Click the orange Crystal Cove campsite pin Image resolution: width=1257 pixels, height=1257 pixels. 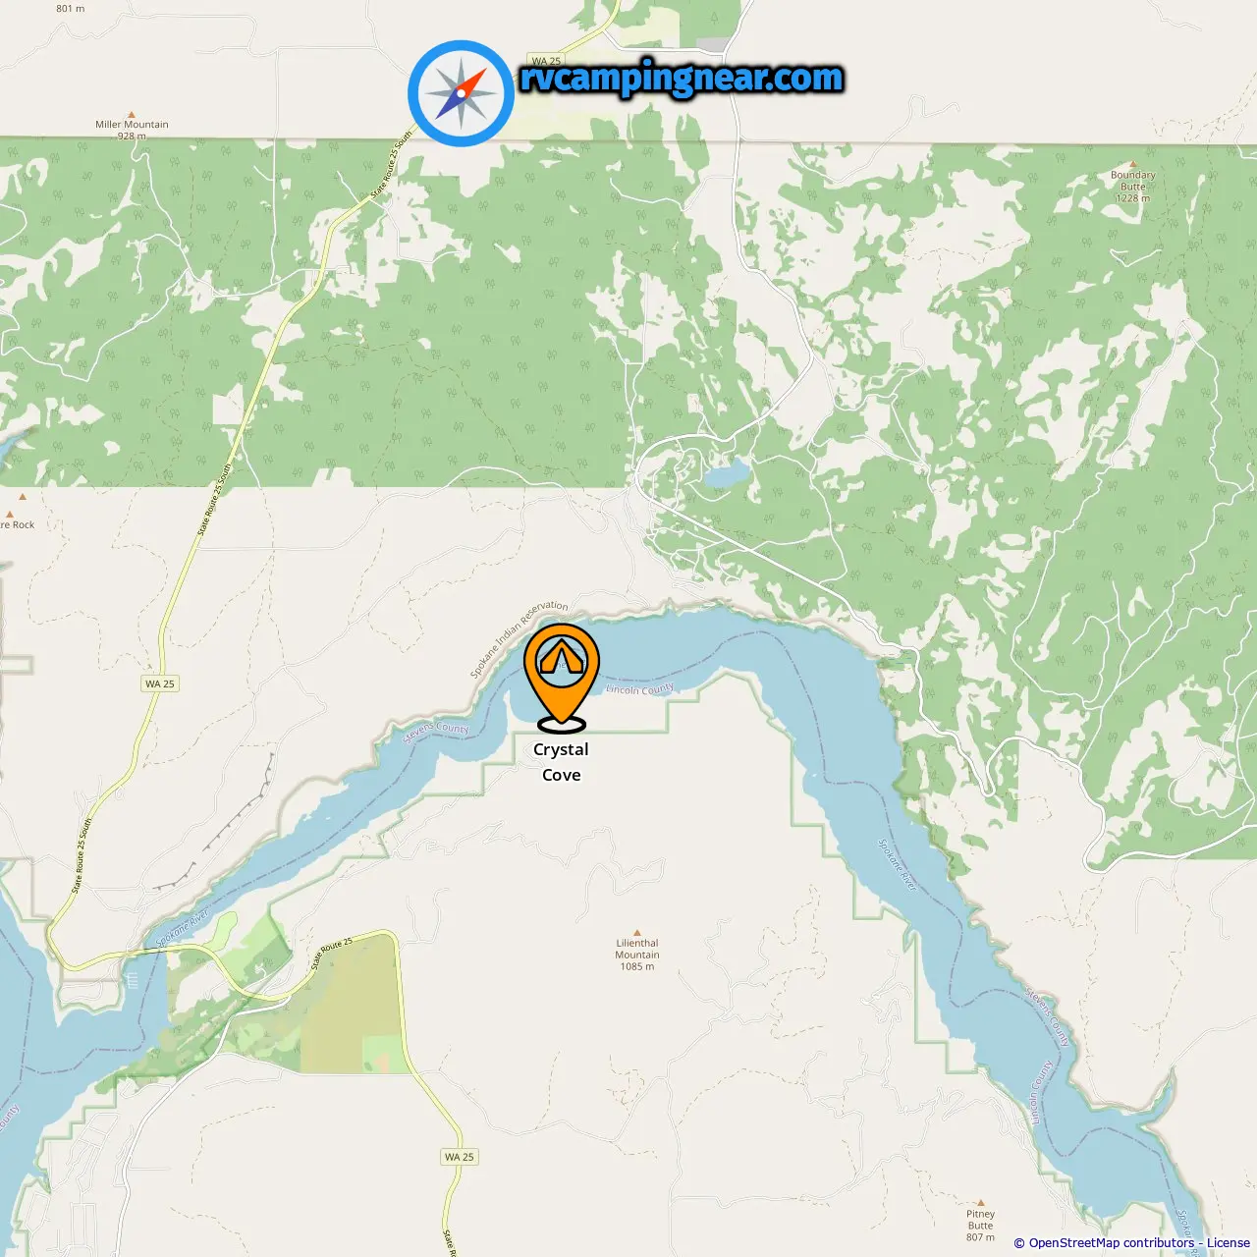tap(562, 678)
